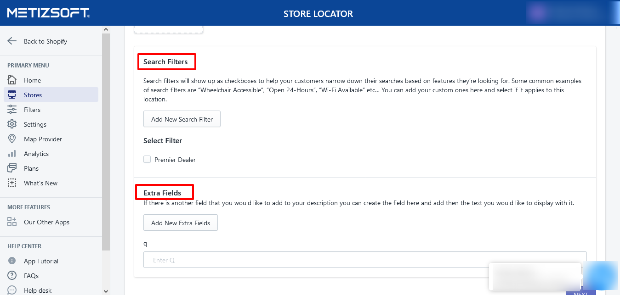
Task: Click the Plans icon in sidebar
Action: click(12, 168)
